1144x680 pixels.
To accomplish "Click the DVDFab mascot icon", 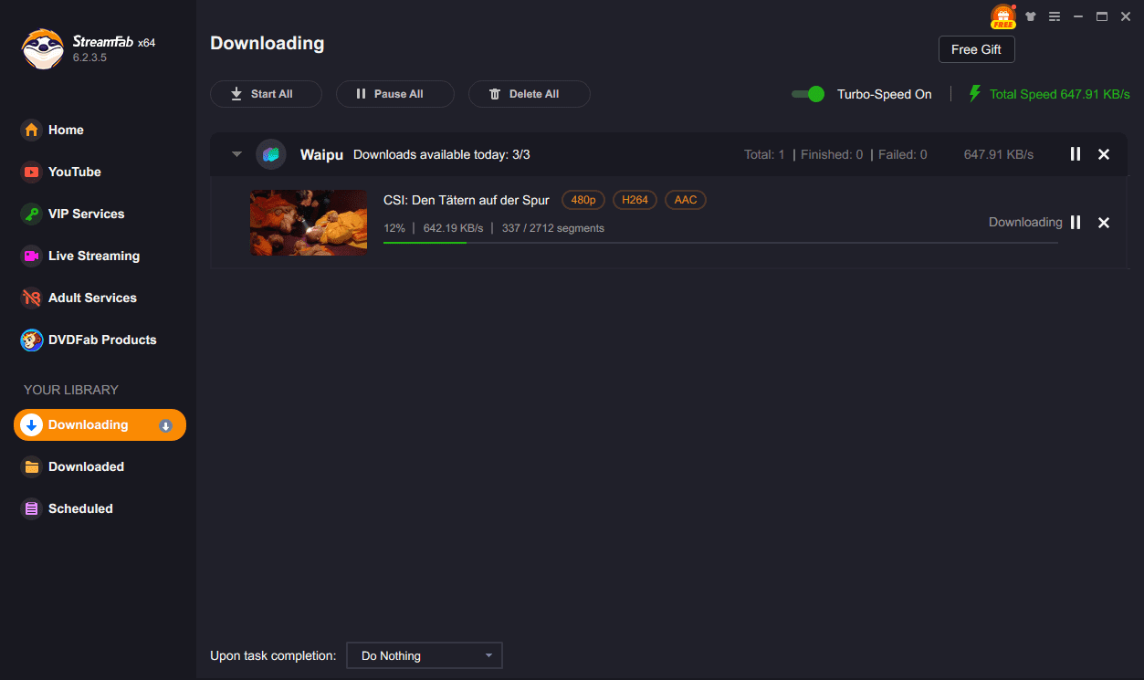I will [32, 340].
